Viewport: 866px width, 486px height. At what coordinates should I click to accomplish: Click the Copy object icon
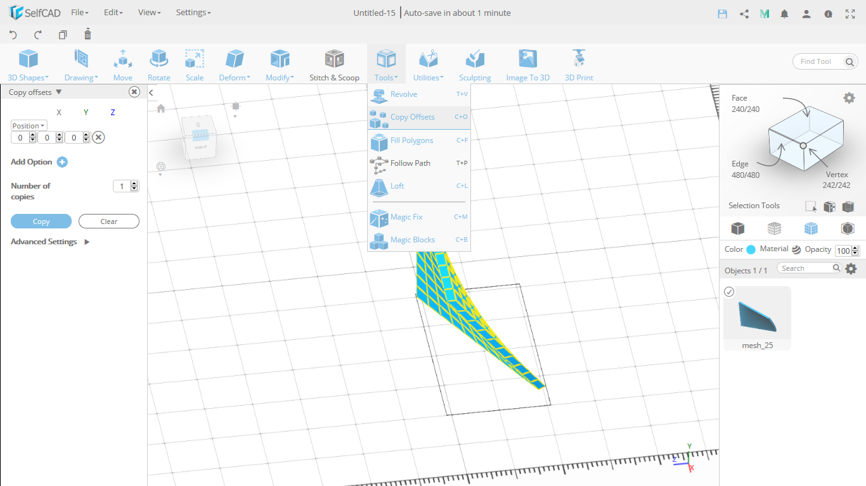(62, 35)
